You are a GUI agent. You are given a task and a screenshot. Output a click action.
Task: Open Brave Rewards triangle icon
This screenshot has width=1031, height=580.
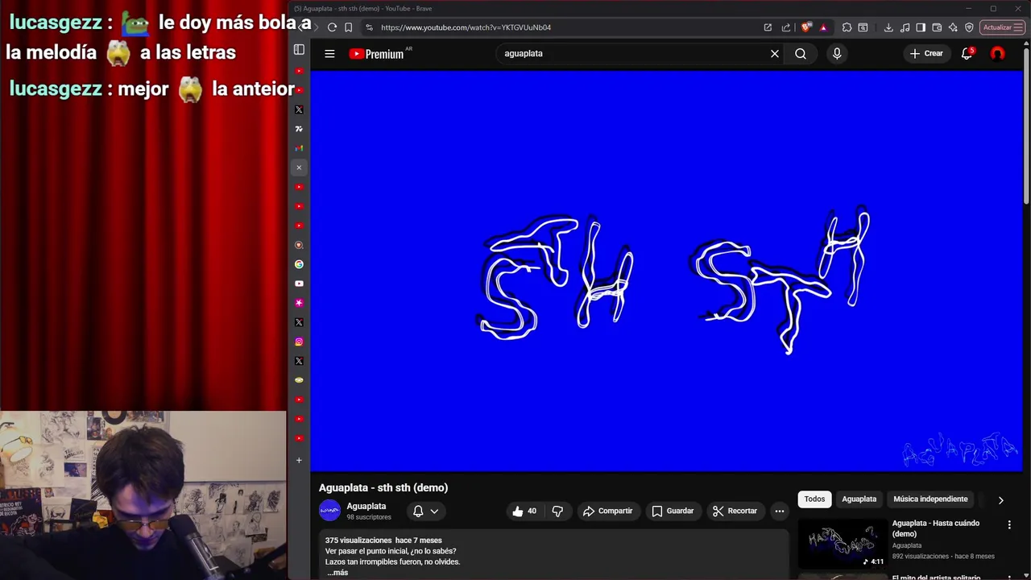tap(823, 27)
